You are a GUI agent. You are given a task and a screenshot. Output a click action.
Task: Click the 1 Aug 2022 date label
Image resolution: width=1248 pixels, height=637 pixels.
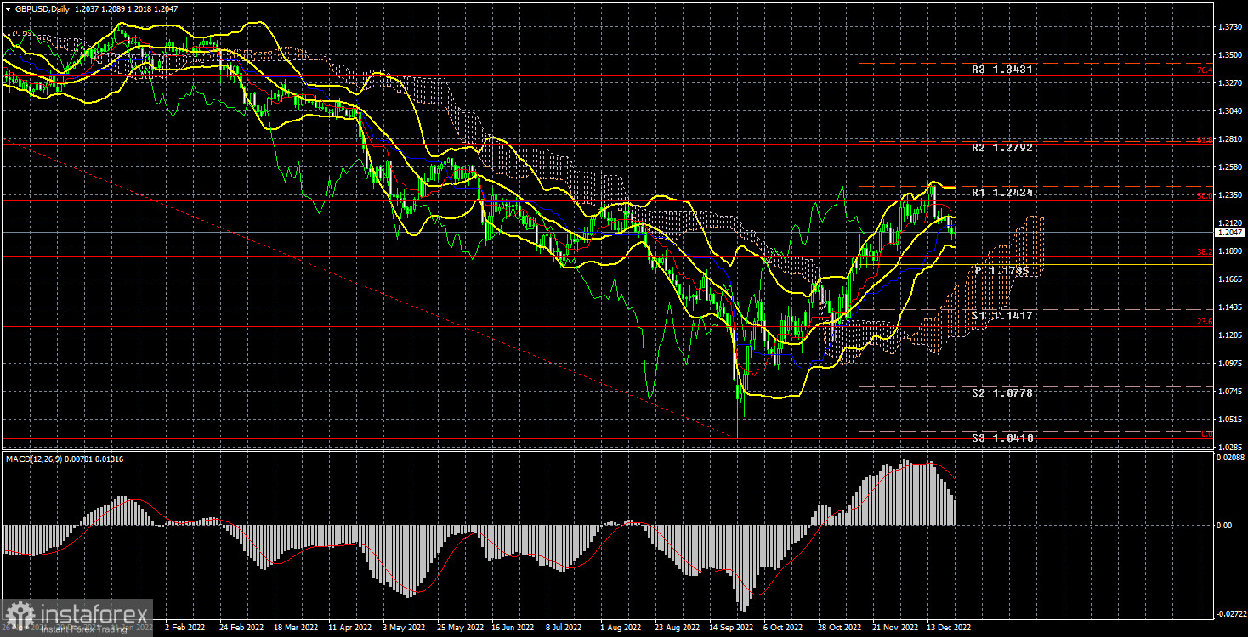[621, 628]
